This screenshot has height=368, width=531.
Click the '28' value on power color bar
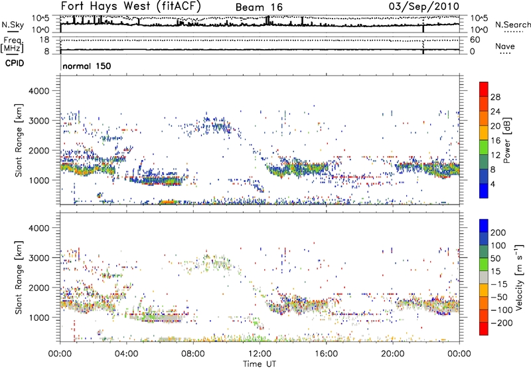[495, 97]
